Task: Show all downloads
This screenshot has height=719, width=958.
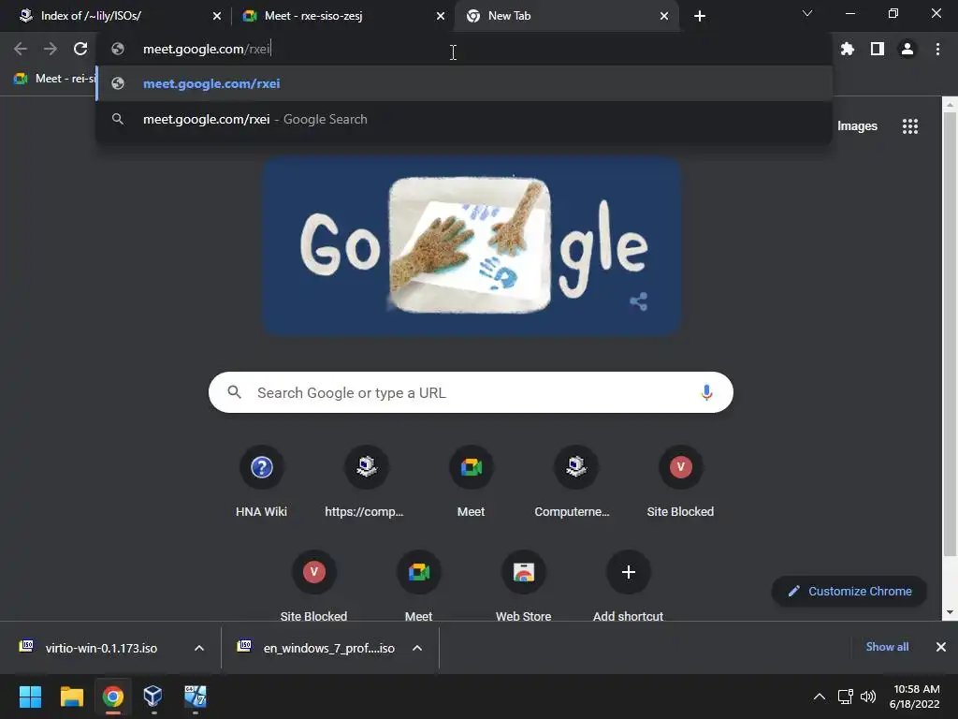Action: (887, 647)
